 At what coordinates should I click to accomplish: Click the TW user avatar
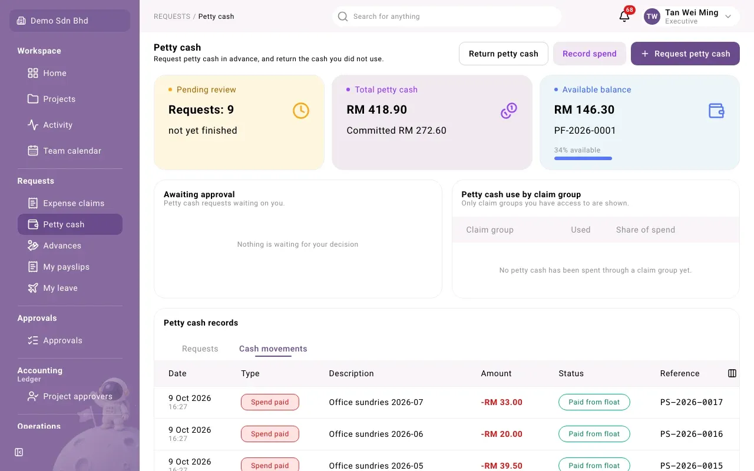(652, 16)
